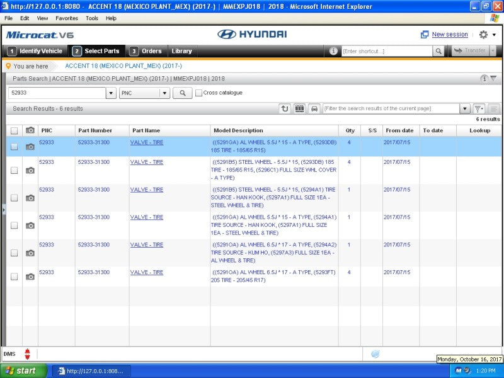Click the vehicle filter car icon
This screenshot has width=504, height=378.
pos(314,108)
